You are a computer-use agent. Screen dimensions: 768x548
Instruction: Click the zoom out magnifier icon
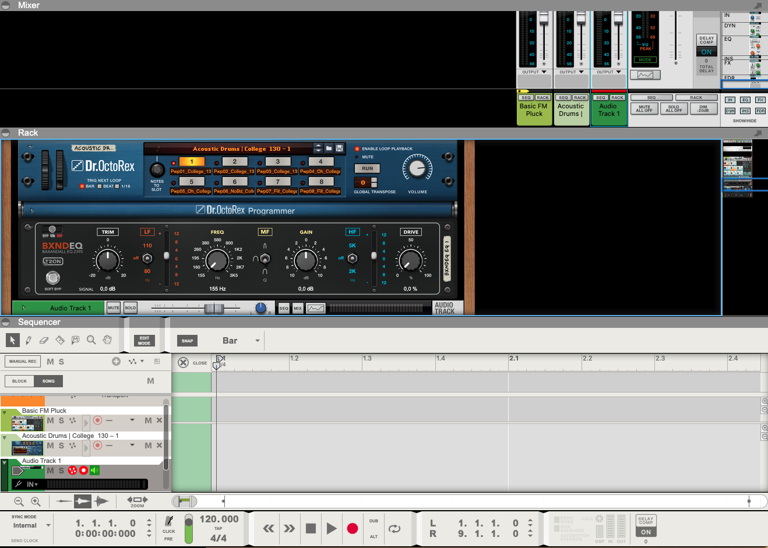coord(19,501)
